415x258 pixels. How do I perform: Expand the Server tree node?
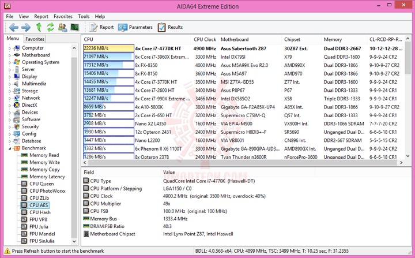click(10, 70)
